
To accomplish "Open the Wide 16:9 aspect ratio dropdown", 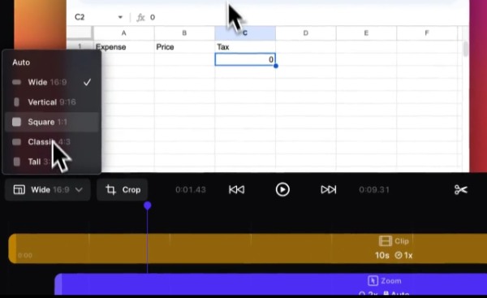I will click(x=48, y=189).
